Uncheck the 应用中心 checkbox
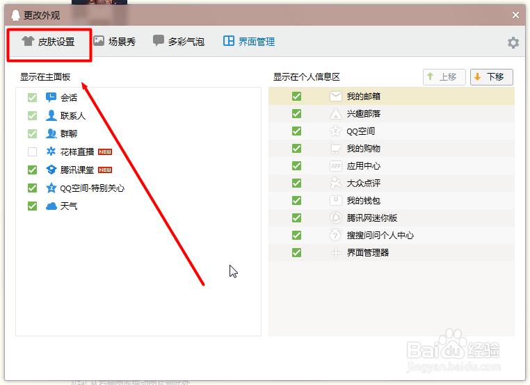 click(x=296, y=166)
